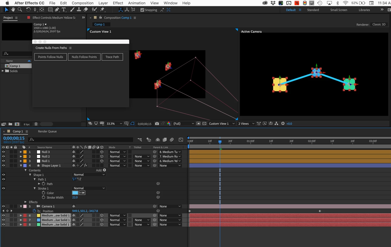Click the Trace Path button
Image resolution: width=391 pixels, height=247 pixels.
[112, 57]
